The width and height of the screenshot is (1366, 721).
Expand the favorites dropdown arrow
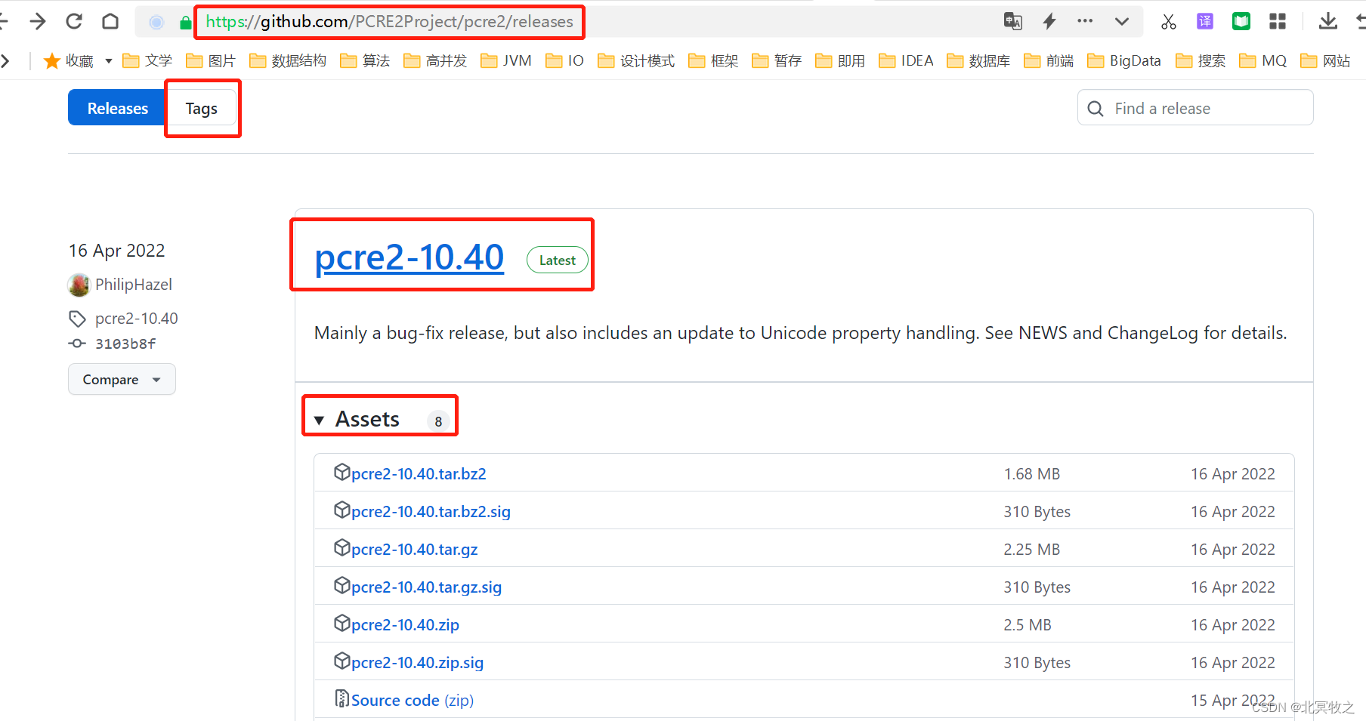pyautogui.click(x=109, y=61)
